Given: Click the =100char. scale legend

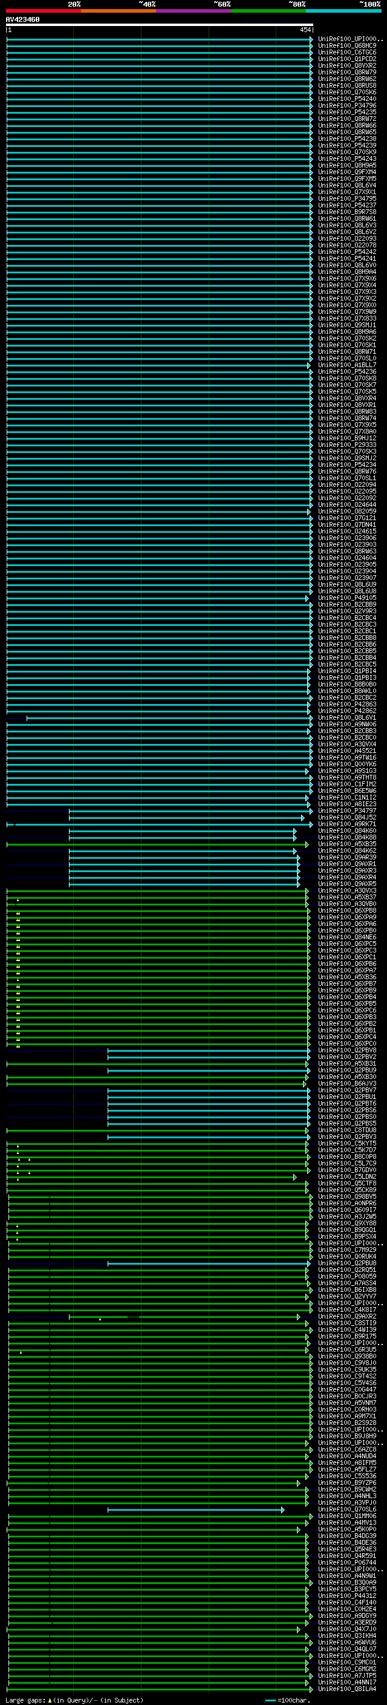Looking at the screenshot, I should [288, 1700].
